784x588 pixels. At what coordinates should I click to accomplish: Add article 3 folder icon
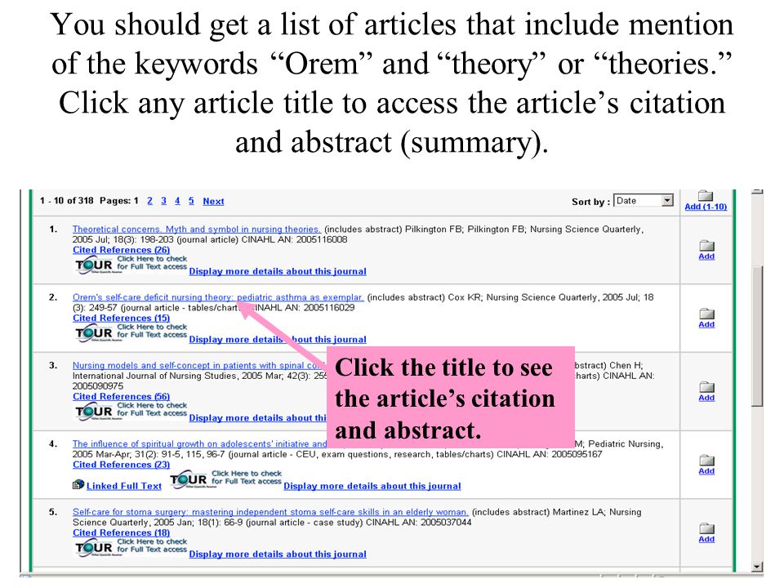(x=706, y=387)
